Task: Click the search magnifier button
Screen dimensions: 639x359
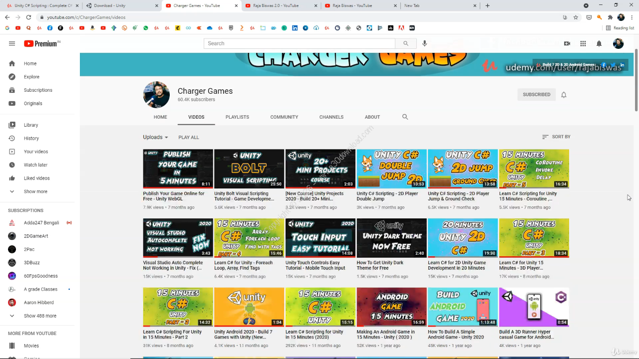Action: click(406, 43)
